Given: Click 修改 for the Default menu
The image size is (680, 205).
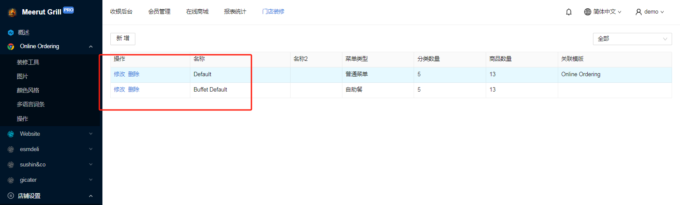Looking at the screenshot, I should pyautogui.click(x=120, y=74).
